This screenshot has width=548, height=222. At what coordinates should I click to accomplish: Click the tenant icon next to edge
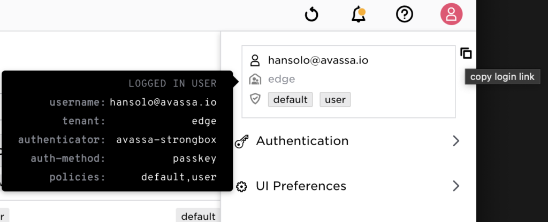click(255, 79)
